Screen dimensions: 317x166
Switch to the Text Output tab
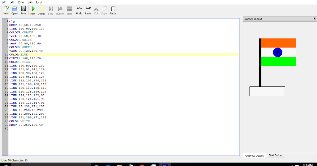[276, 155]
